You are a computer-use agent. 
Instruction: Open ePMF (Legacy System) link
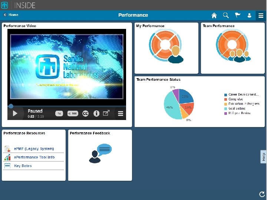coord(34,149)
